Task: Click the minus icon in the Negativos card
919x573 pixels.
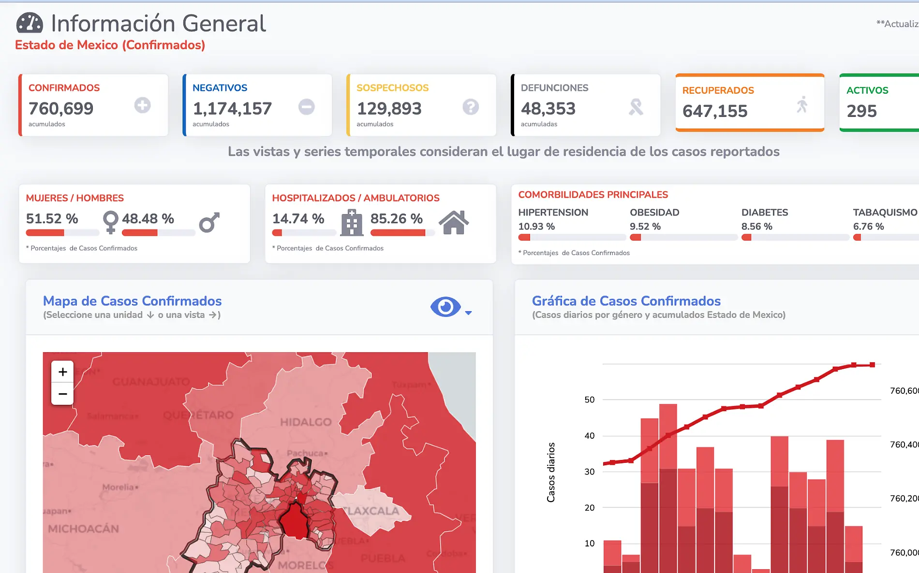Action: click(x=306, y=106)
